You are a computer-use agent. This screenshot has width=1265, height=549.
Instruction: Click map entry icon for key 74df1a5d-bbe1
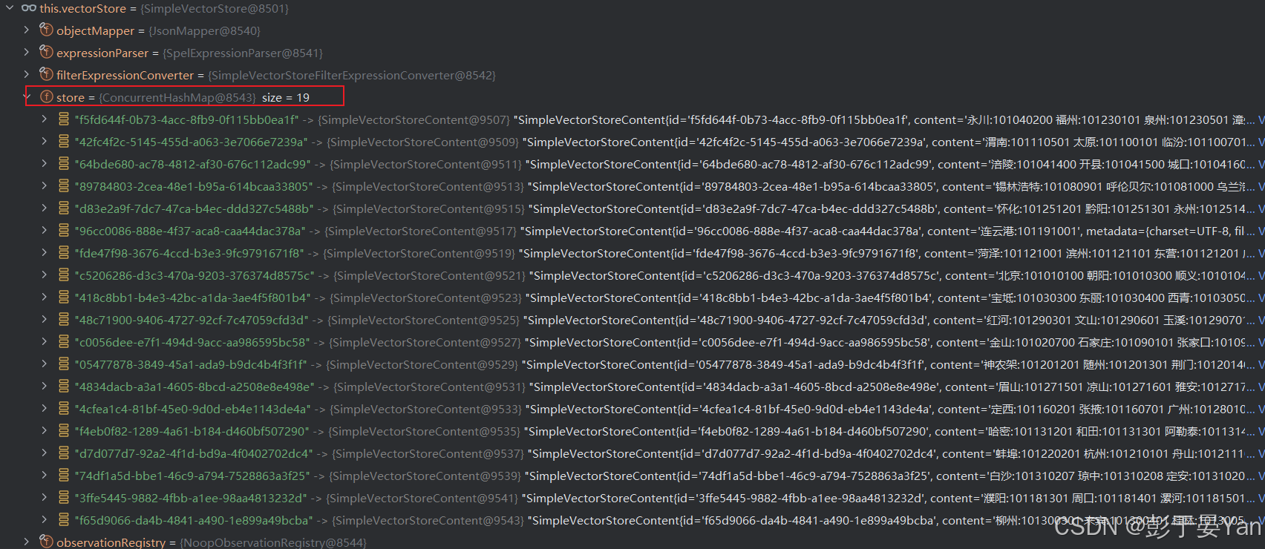(x=64, y=476)
